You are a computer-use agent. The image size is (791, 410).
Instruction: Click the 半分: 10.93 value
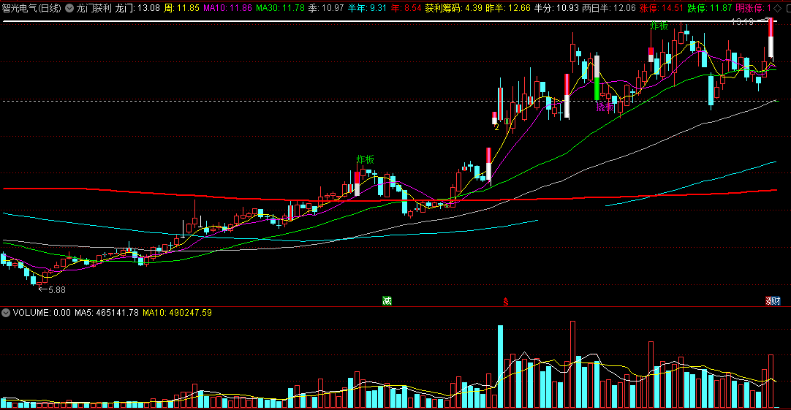click(x=556, y=8)
